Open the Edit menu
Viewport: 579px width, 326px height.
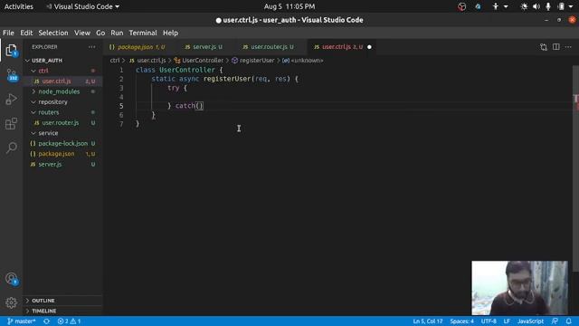[x=26, y=33]
